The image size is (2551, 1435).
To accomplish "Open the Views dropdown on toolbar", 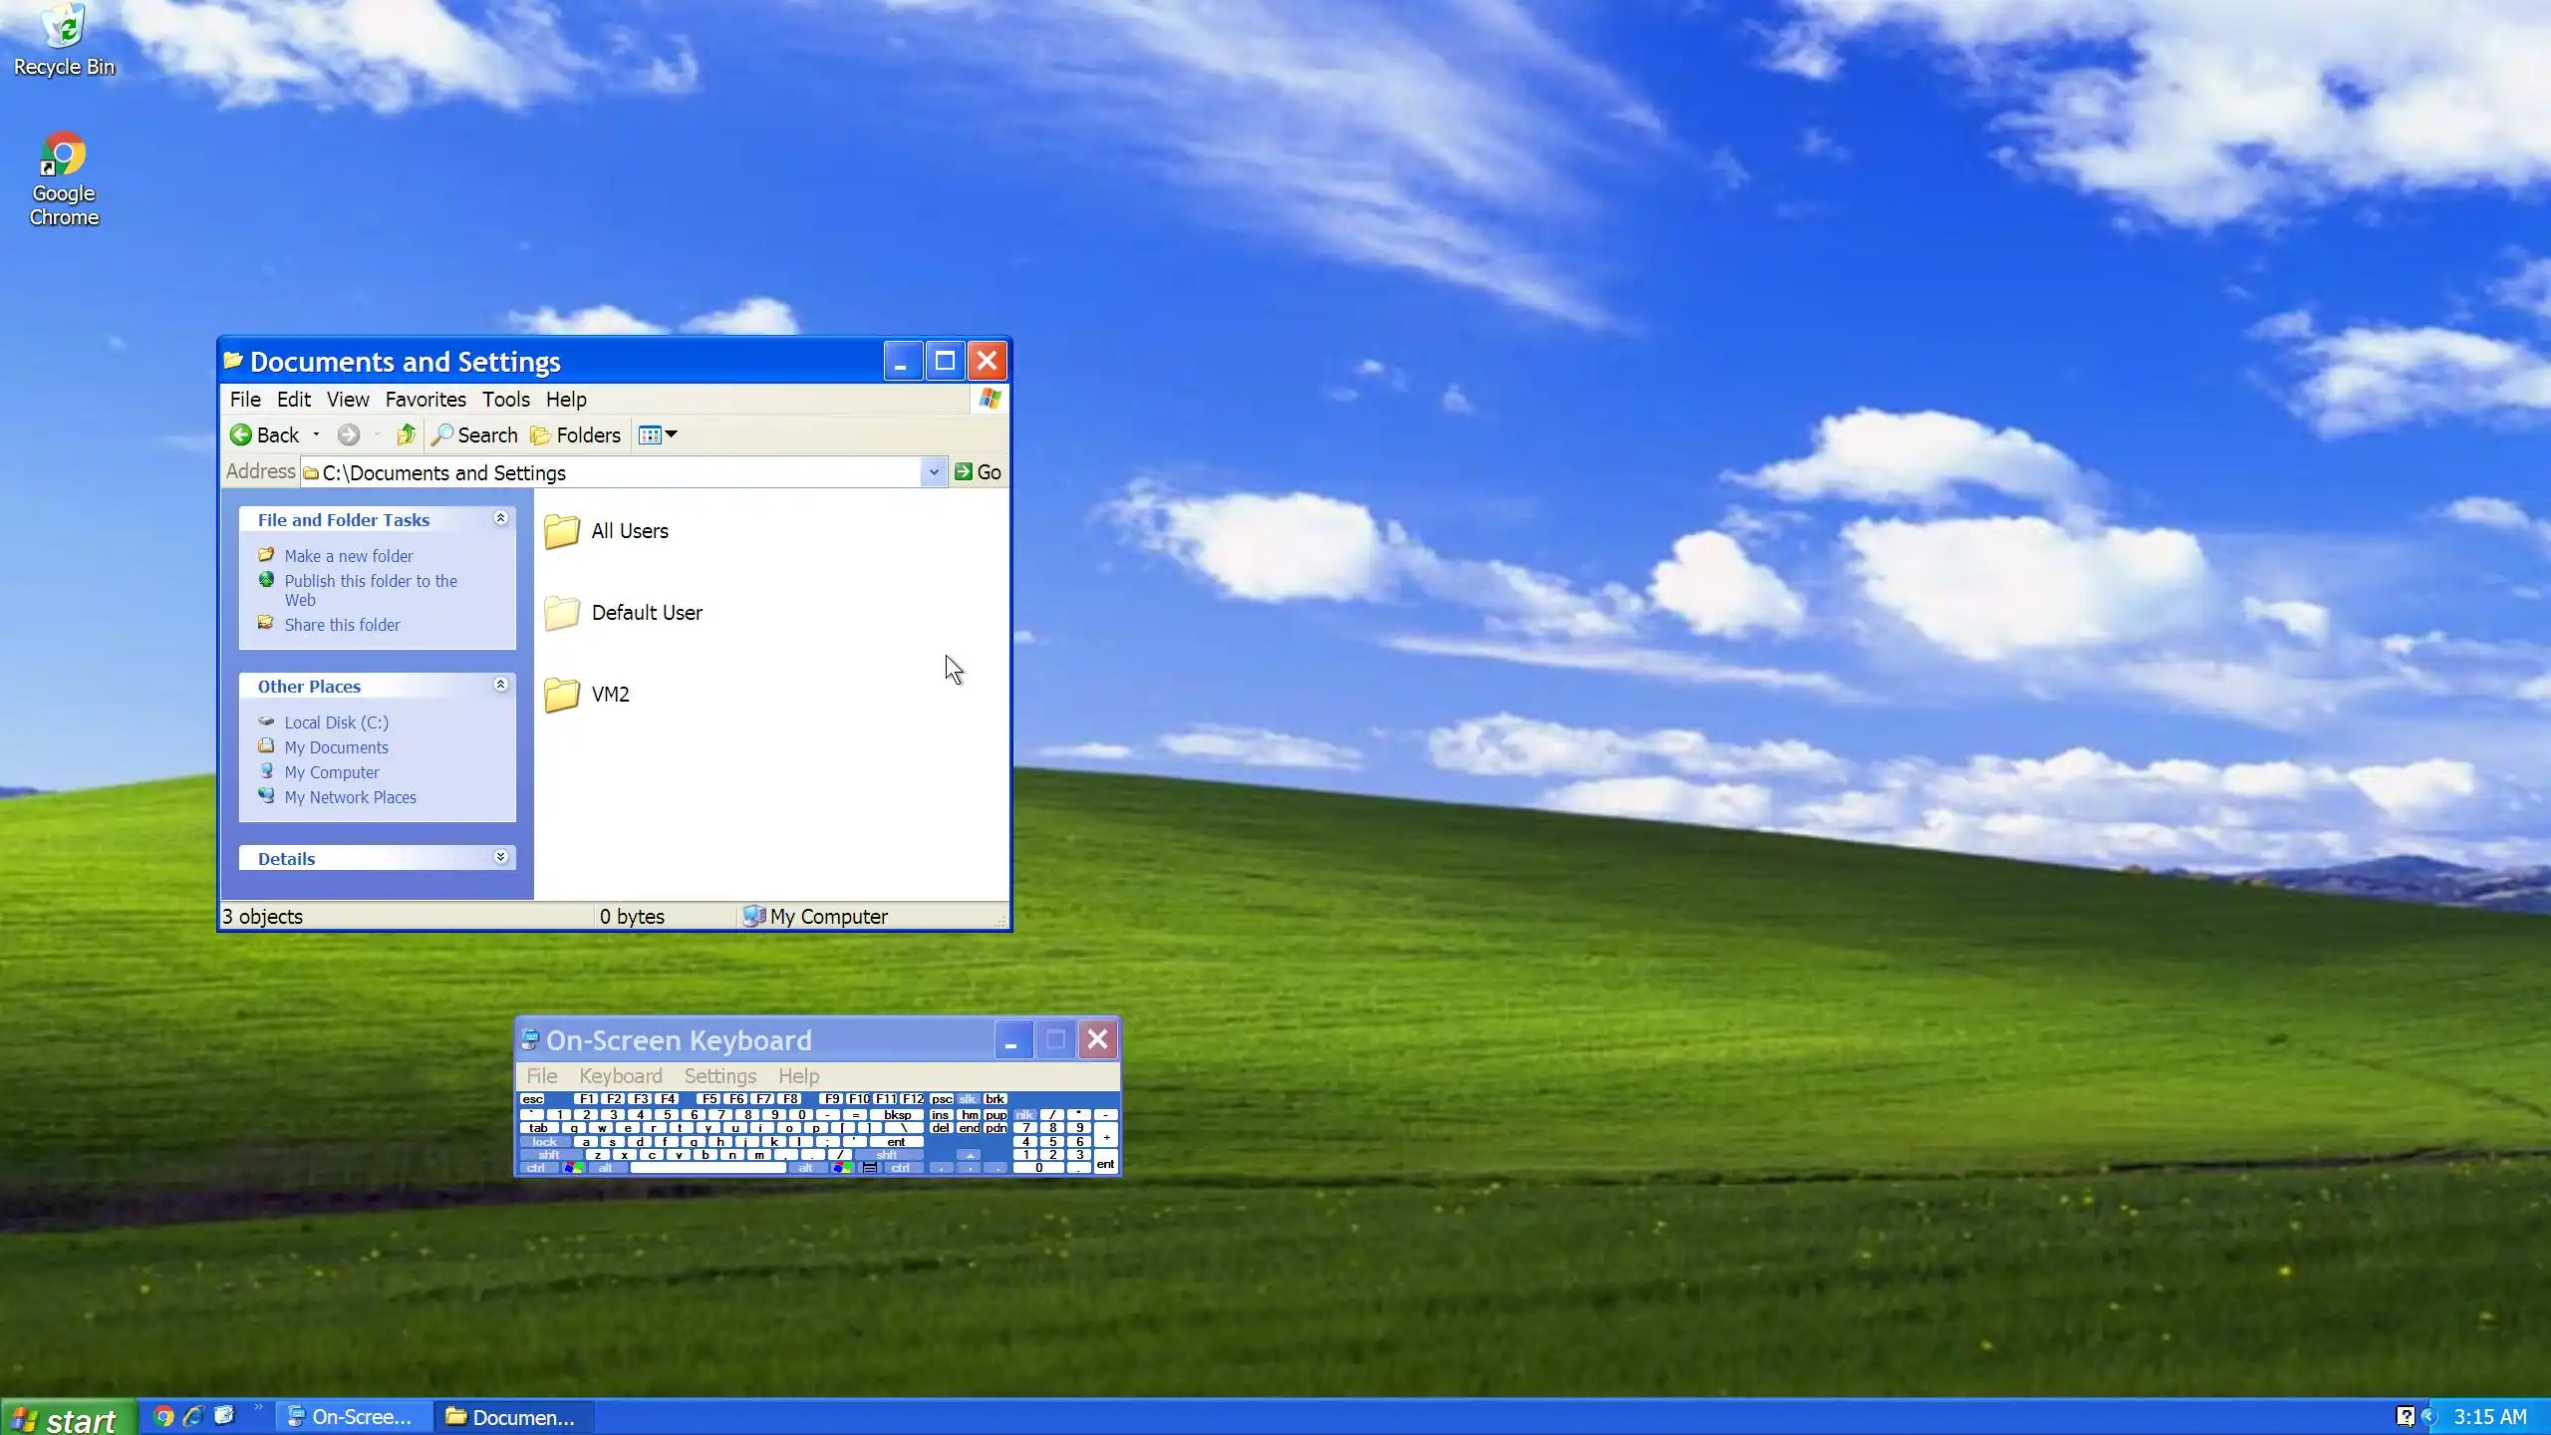I will 658,434.
